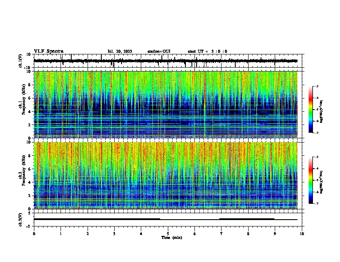The width and height of the screenshot is (340, 262).
Task: Click tick label "4" on the Time axis
Action: tap(141, 234)
